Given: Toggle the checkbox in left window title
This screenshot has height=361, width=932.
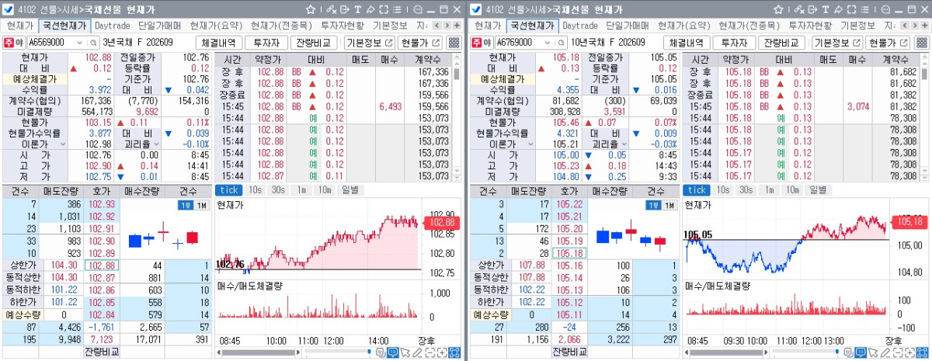Looking at the screenshot, I should 8,9.
